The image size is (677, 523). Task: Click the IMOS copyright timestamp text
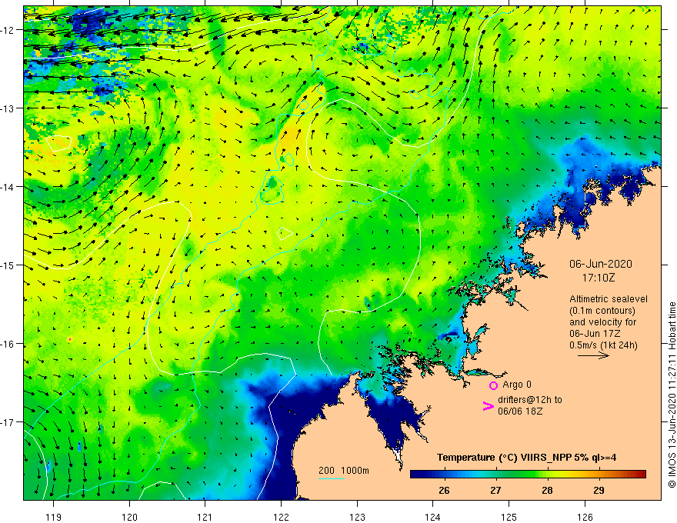click(672, 395)
